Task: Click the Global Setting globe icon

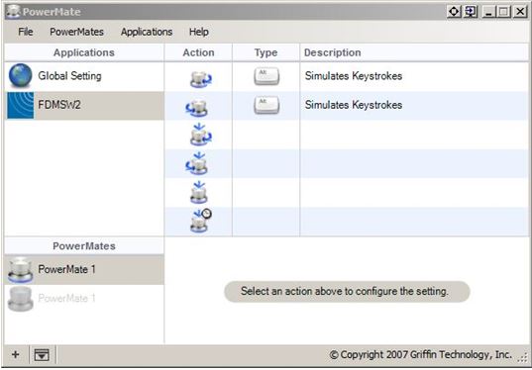Action: click(x=21, y=76)
